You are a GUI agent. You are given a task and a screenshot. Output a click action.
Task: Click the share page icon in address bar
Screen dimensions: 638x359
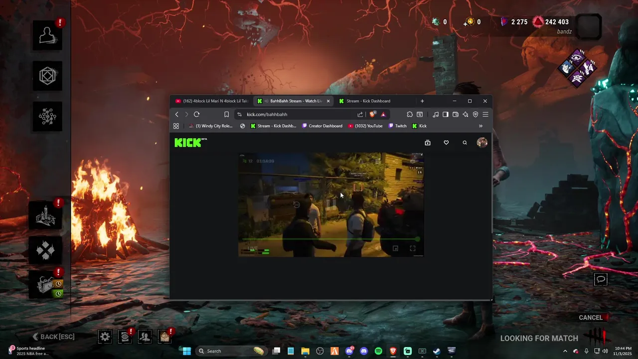360,114
